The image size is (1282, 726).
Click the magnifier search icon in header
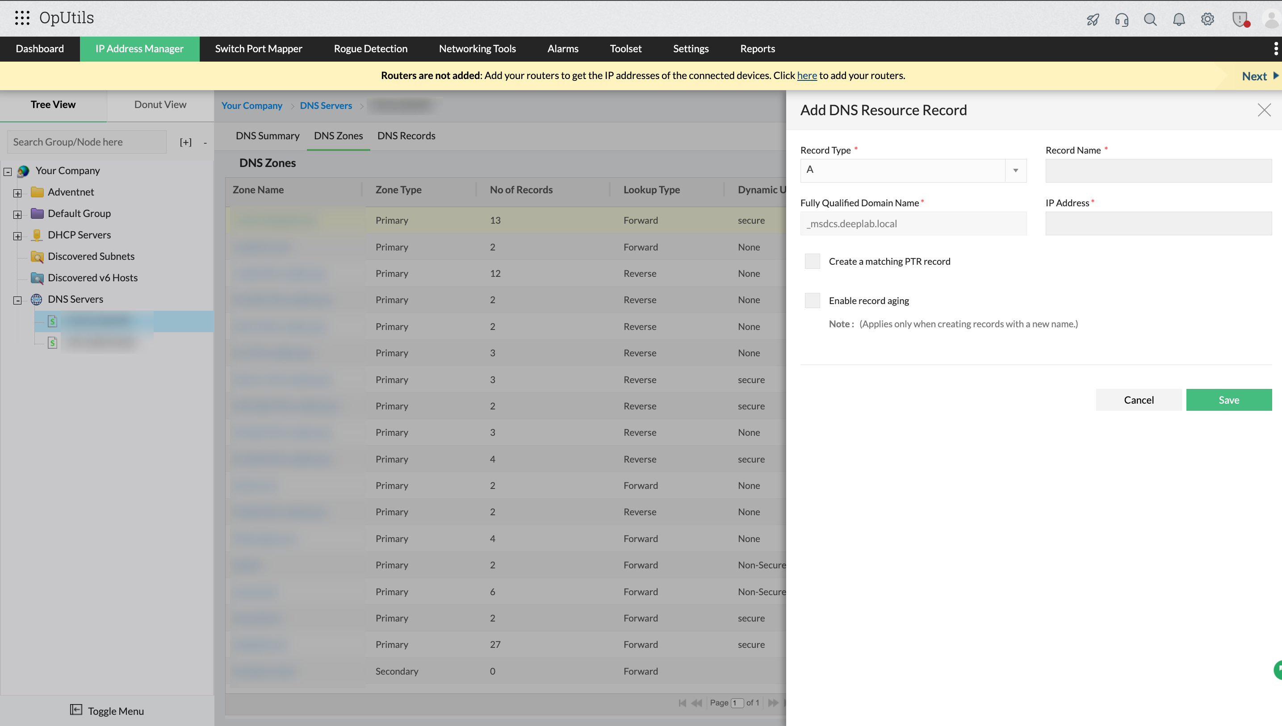tap(1150, 20)
